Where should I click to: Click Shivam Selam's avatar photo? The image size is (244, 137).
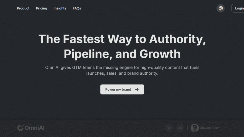pos(194,128)
